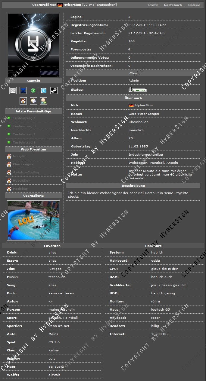Click the Pagehits value 168

[131, 41]
